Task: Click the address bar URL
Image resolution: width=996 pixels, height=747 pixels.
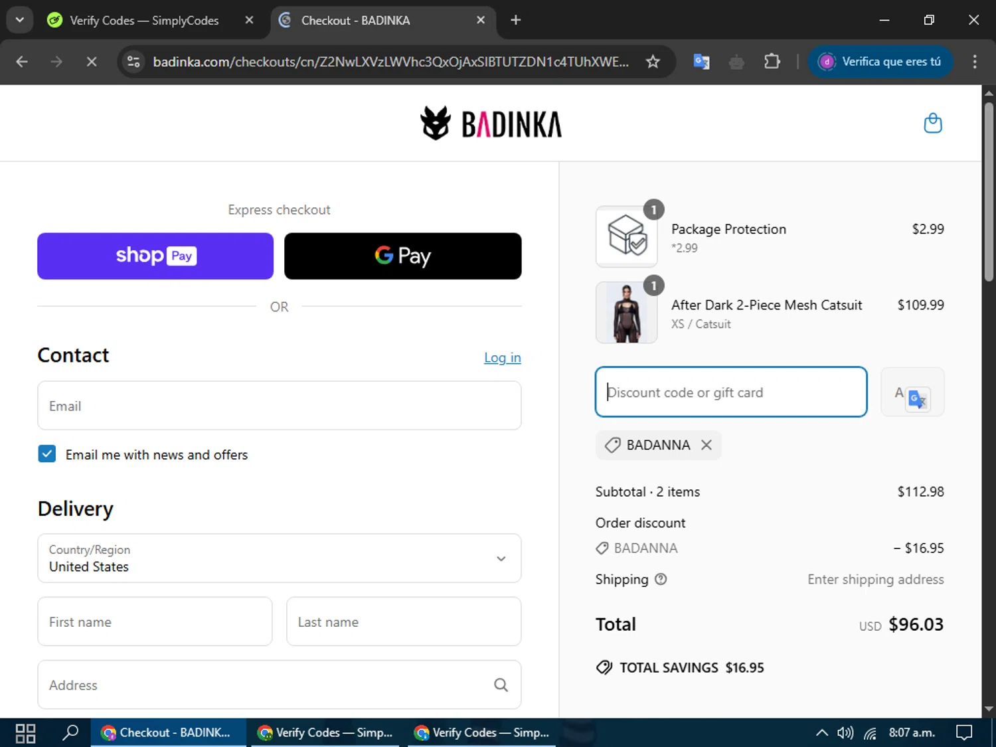Action: coord(390,62)
